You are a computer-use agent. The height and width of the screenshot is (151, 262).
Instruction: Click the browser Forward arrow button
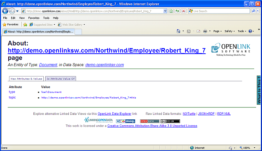pyautogui.click(x=12, y=11)
